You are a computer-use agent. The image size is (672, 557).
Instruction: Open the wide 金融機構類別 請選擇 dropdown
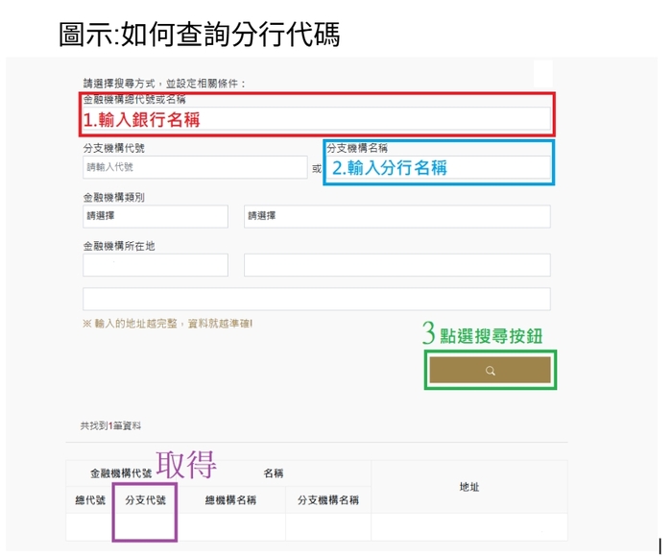pyautogui.click(x=397, y=216)
